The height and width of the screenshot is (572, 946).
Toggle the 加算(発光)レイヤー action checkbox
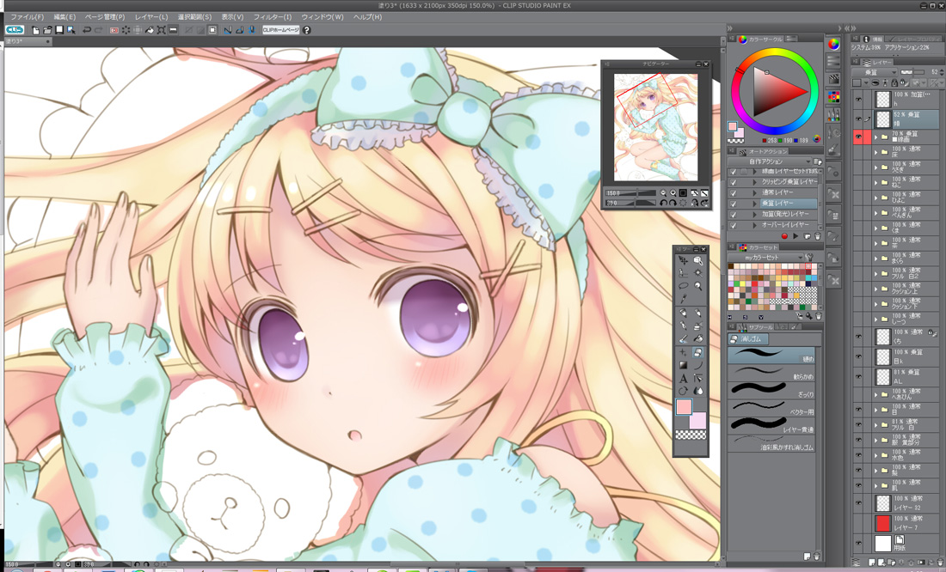[x=733, y=215]
